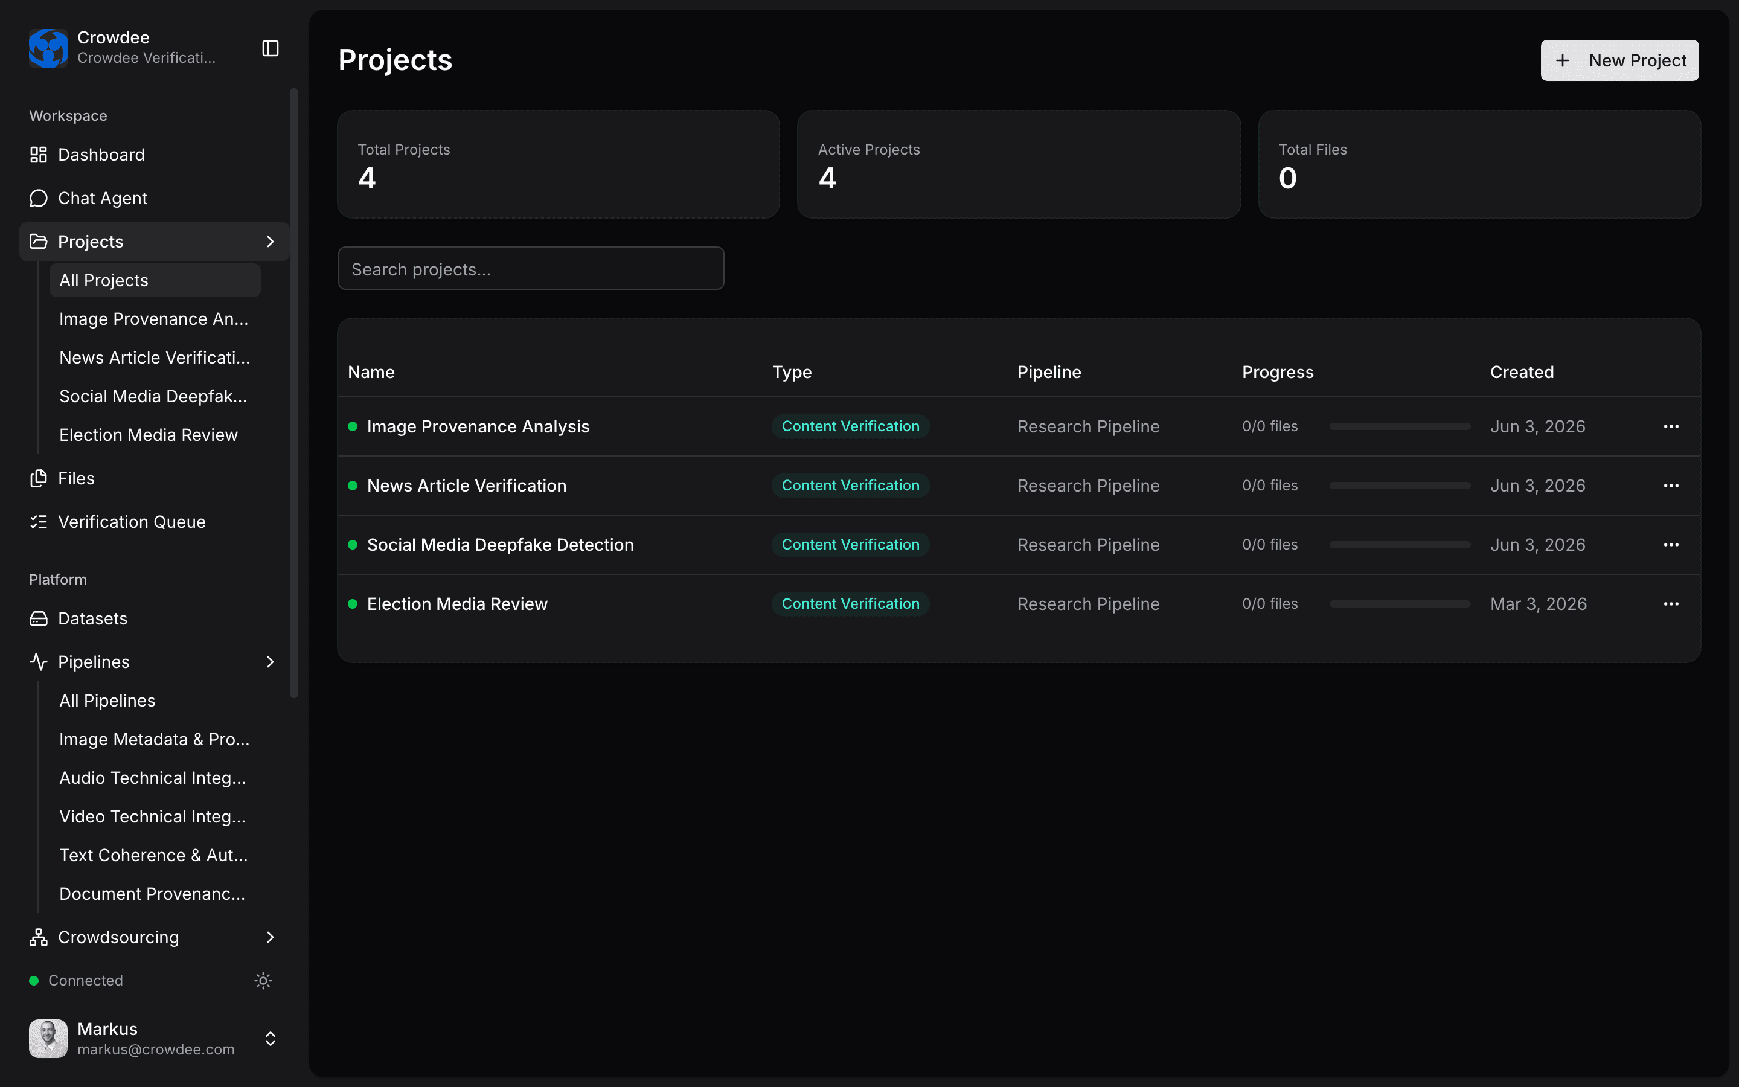Open actions menu for Election Media Review
Screen dimensions: 1739x1087
1671,604
